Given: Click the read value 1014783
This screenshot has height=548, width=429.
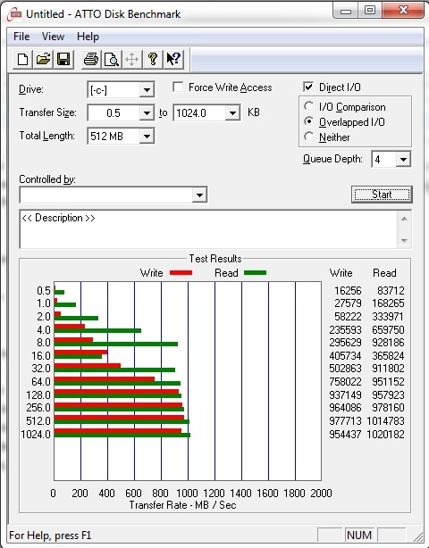Looking at the screenshot, I should [385, 420].
